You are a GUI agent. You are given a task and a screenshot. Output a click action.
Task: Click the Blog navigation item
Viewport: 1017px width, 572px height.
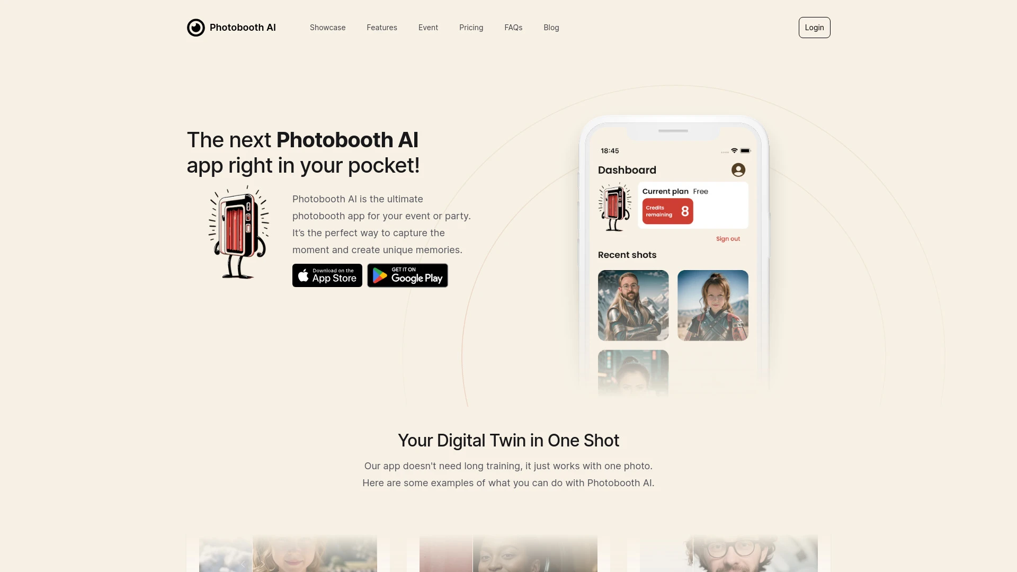tap(551, 27)
